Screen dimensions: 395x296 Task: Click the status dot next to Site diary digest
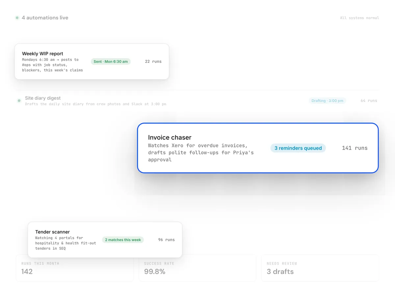click(x=19, y=101)
